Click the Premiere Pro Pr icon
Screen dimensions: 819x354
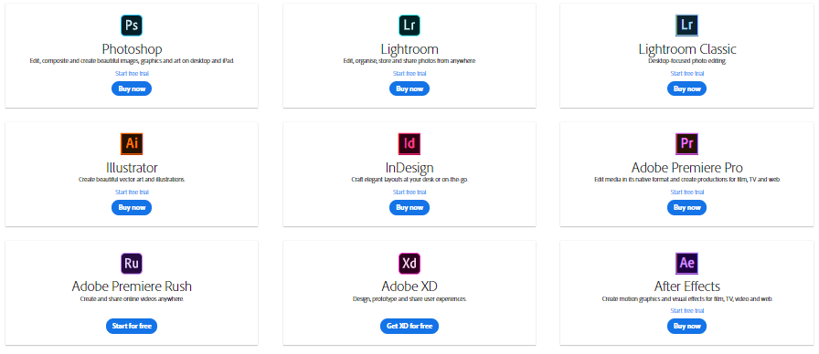686,144
